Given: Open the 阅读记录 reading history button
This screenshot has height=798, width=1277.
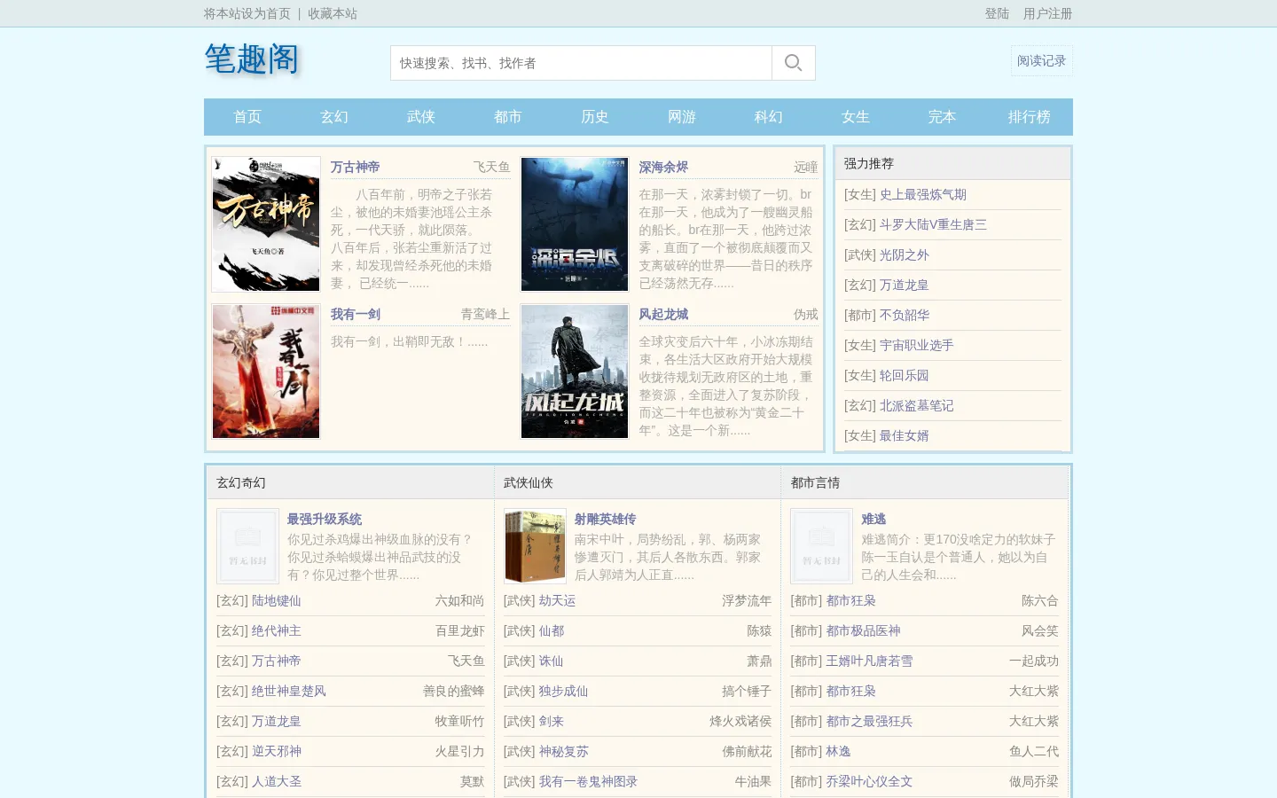Looking at the screenshot, I should [x=1041, y=60].
